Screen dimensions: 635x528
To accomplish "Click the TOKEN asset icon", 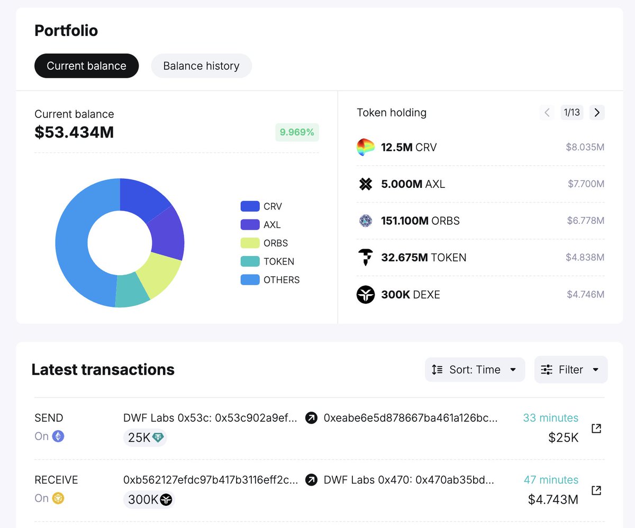I will (x=365, y=258).
